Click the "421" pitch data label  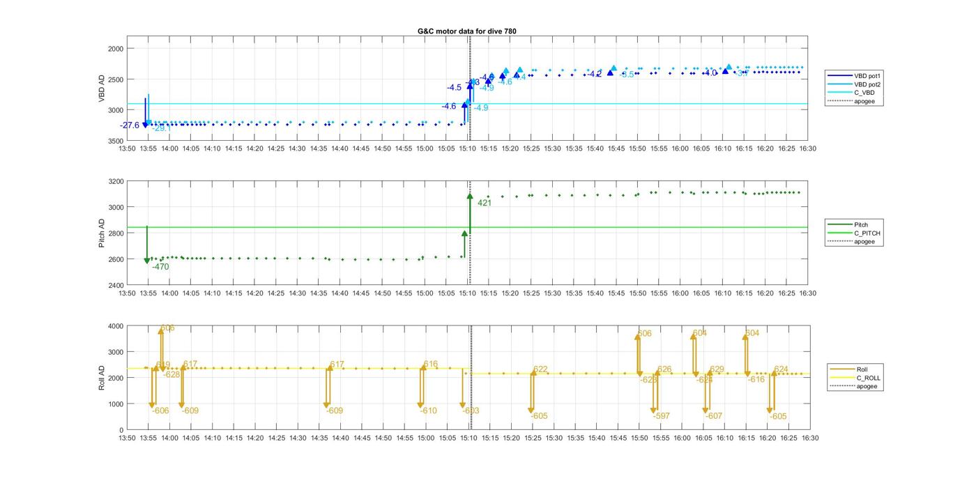pyautogui.click(x=485, y=204)
